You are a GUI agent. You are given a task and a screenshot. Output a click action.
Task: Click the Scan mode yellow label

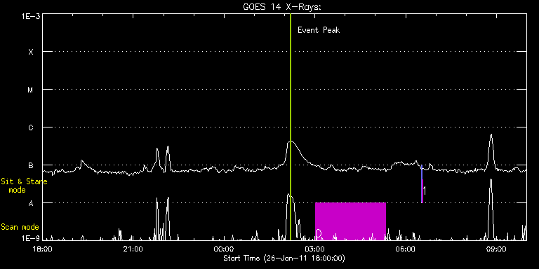point(20,227)
